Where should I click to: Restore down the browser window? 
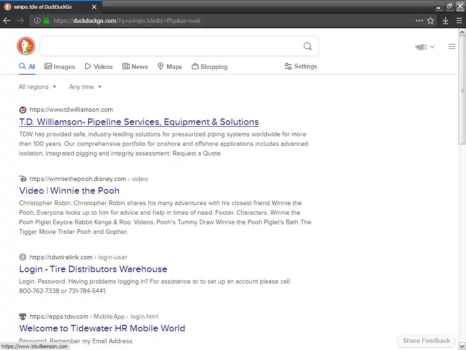tap(449, 6)
